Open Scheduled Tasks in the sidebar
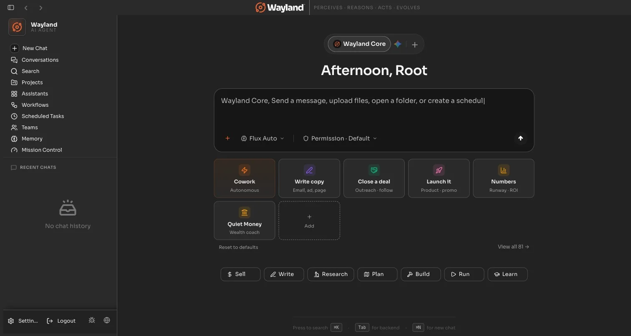This screenshot has width=631, height=336. click(59, 116)
